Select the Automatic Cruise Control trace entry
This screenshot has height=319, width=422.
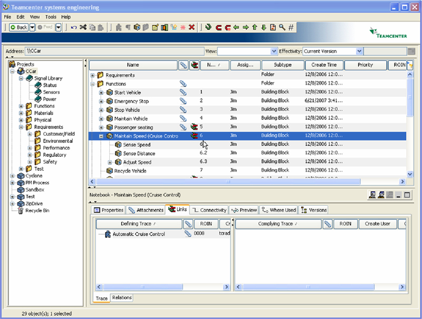pos(139,234)
